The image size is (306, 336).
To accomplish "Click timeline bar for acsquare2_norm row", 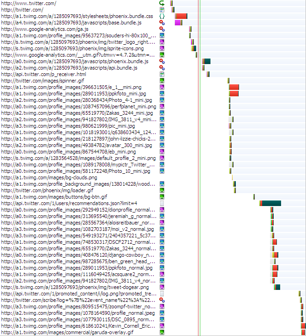I will pyautogui.click(x=275, y=274).
